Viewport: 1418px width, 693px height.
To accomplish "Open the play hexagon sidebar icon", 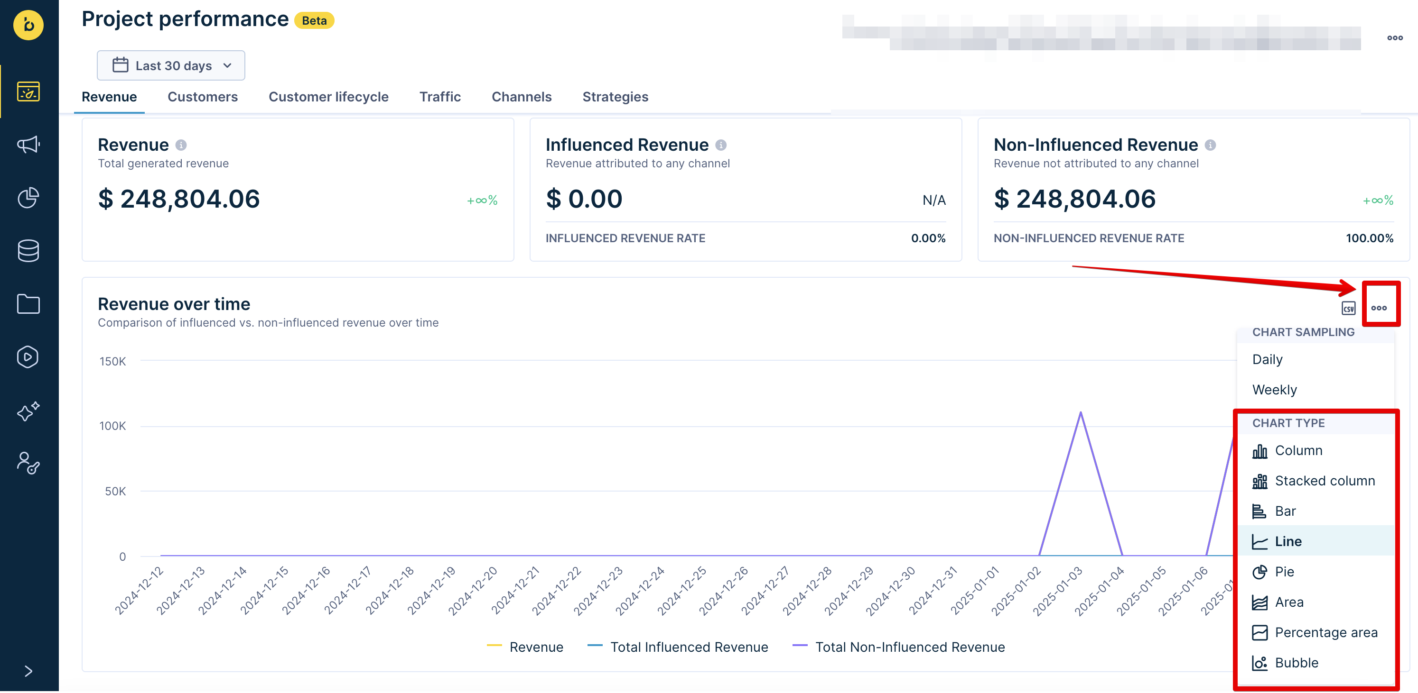I will pos(28,357).
